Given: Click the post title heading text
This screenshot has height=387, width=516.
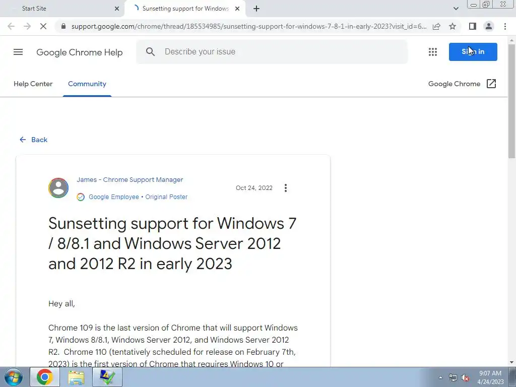Looking at the screenshot, I should 172,243.
